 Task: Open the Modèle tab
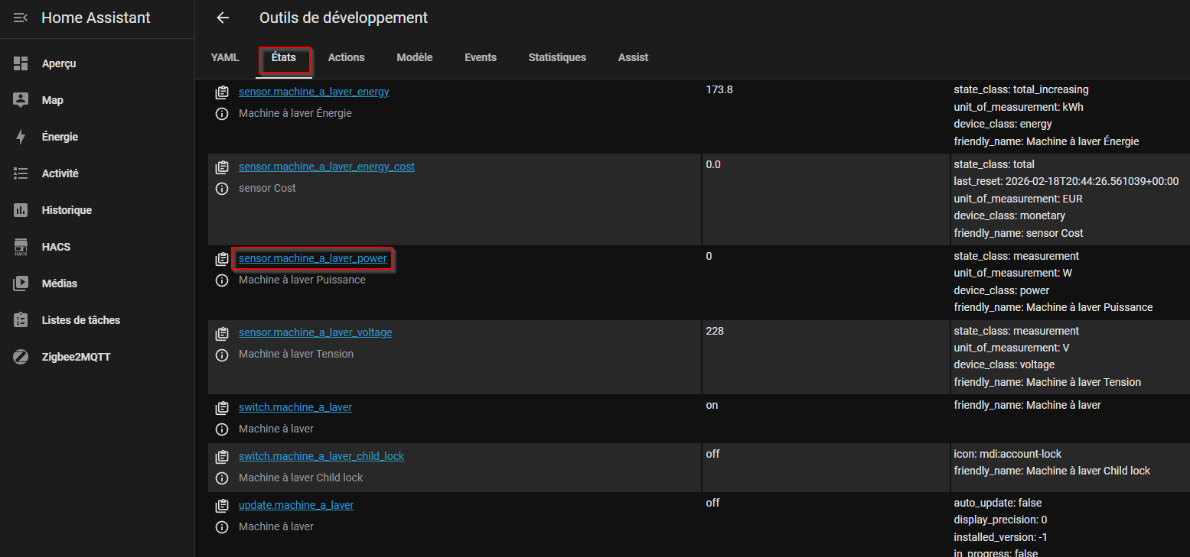click(414, 57)
